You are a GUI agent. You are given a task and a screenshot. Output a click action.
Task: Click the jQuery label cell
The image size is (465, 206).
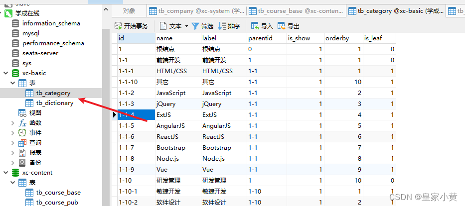coord(224,104)
